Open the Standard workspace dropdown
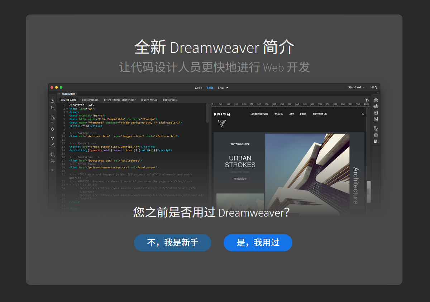This screenshot has width=430, height=302. click(x=356, y=87)
